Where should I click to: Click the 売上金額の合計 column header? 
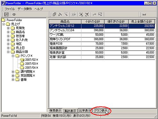point(142,22)
